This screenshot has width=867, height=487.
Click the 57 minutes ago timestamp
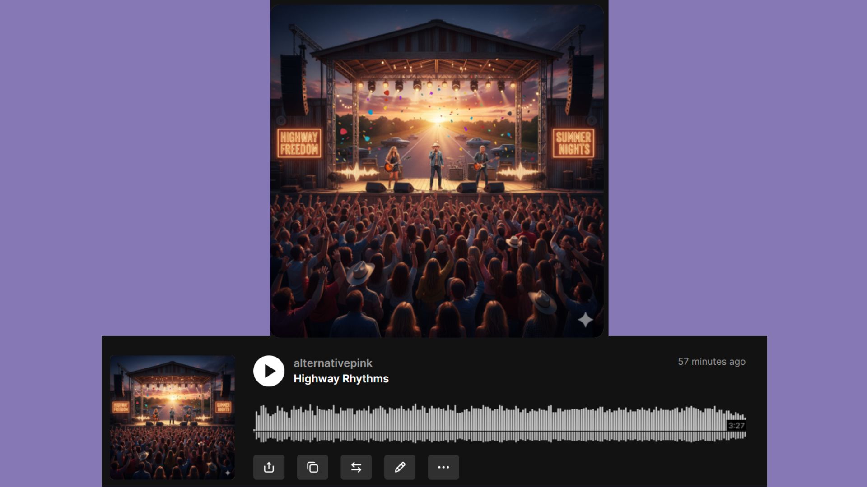pos(711,362)
